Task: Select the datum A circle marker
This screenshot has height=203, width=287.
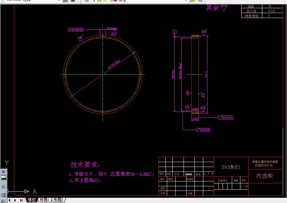Action: (175, 32)
